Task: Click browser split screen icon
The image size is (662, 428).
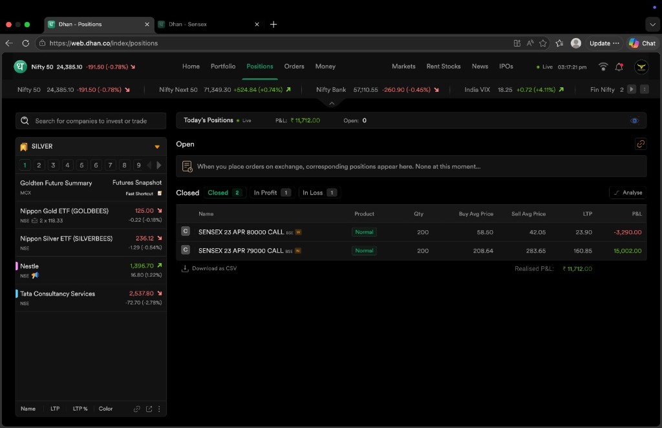Action: [x=517, y=43]
